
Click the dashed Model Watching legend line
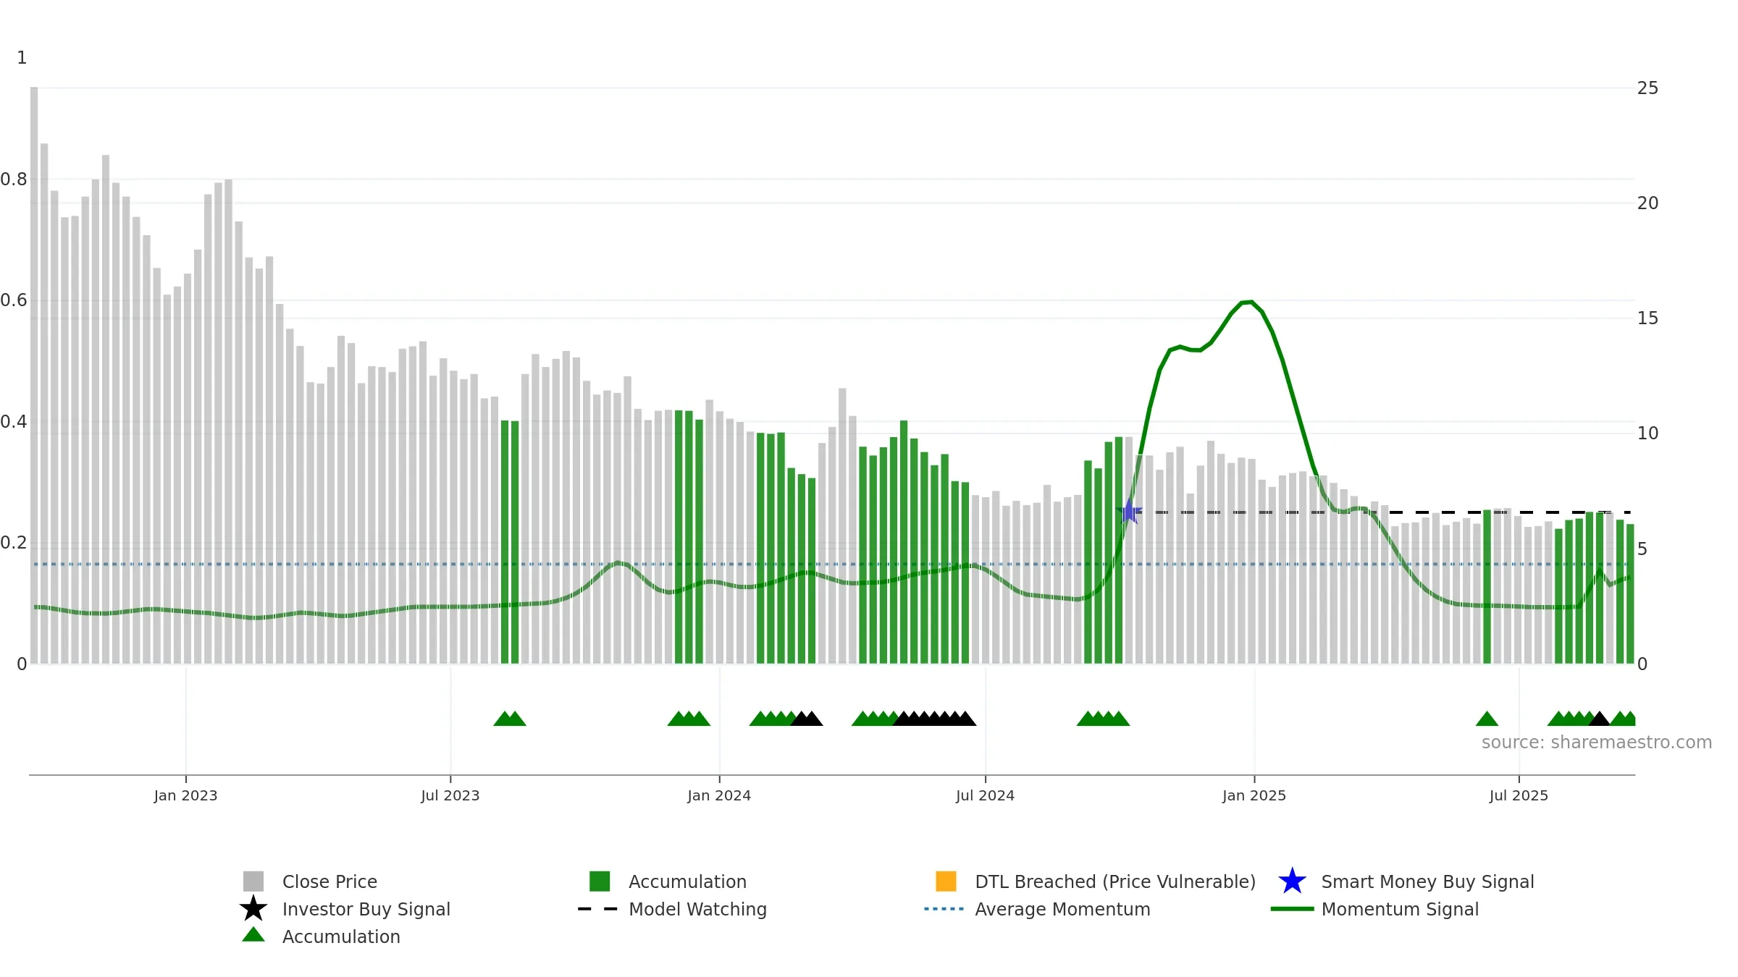click(598, 909)
